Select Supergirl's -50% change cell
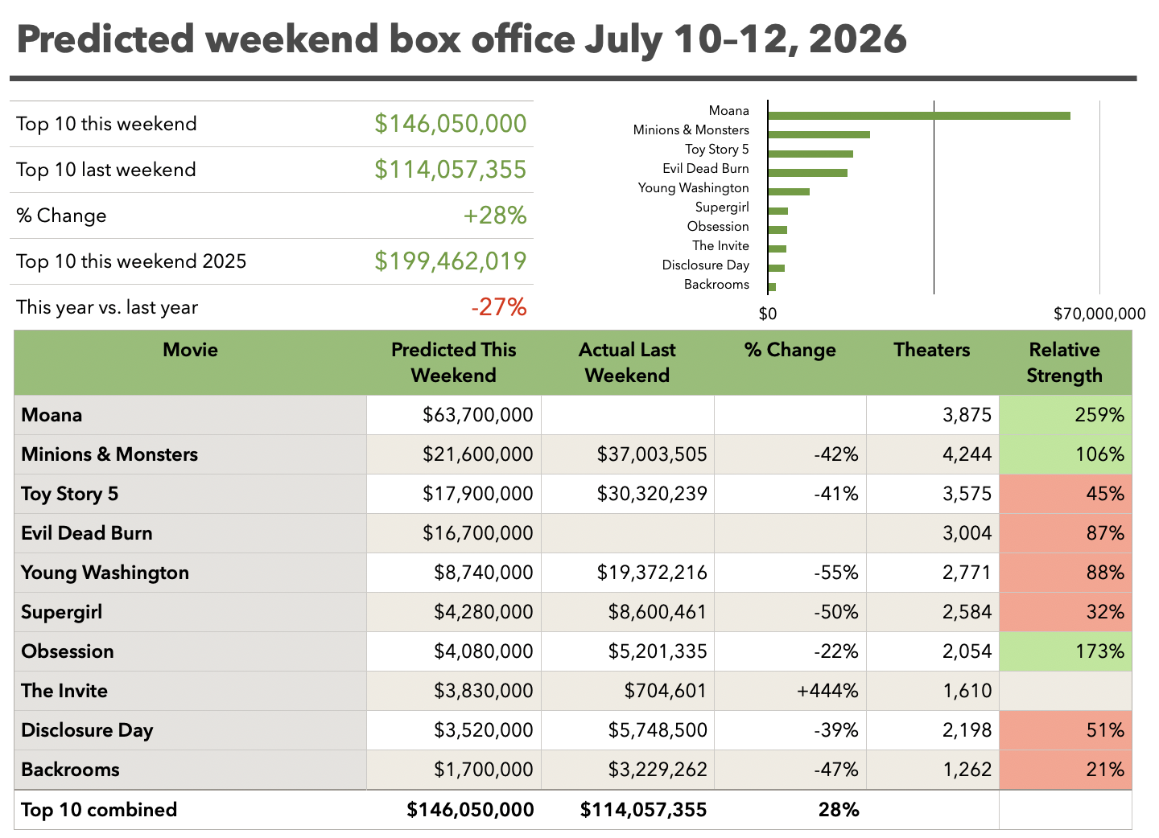1159x838 pixels. [790, 612]
